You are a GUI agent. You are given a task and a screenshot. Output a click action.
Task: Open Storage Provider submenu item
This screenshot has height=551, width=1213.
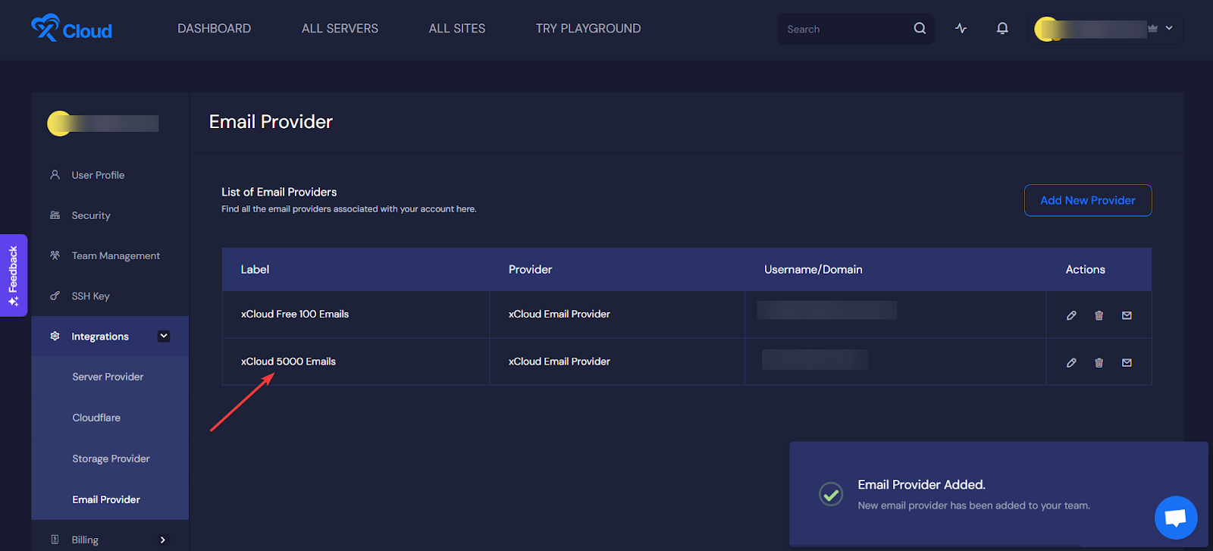point(111,459)
